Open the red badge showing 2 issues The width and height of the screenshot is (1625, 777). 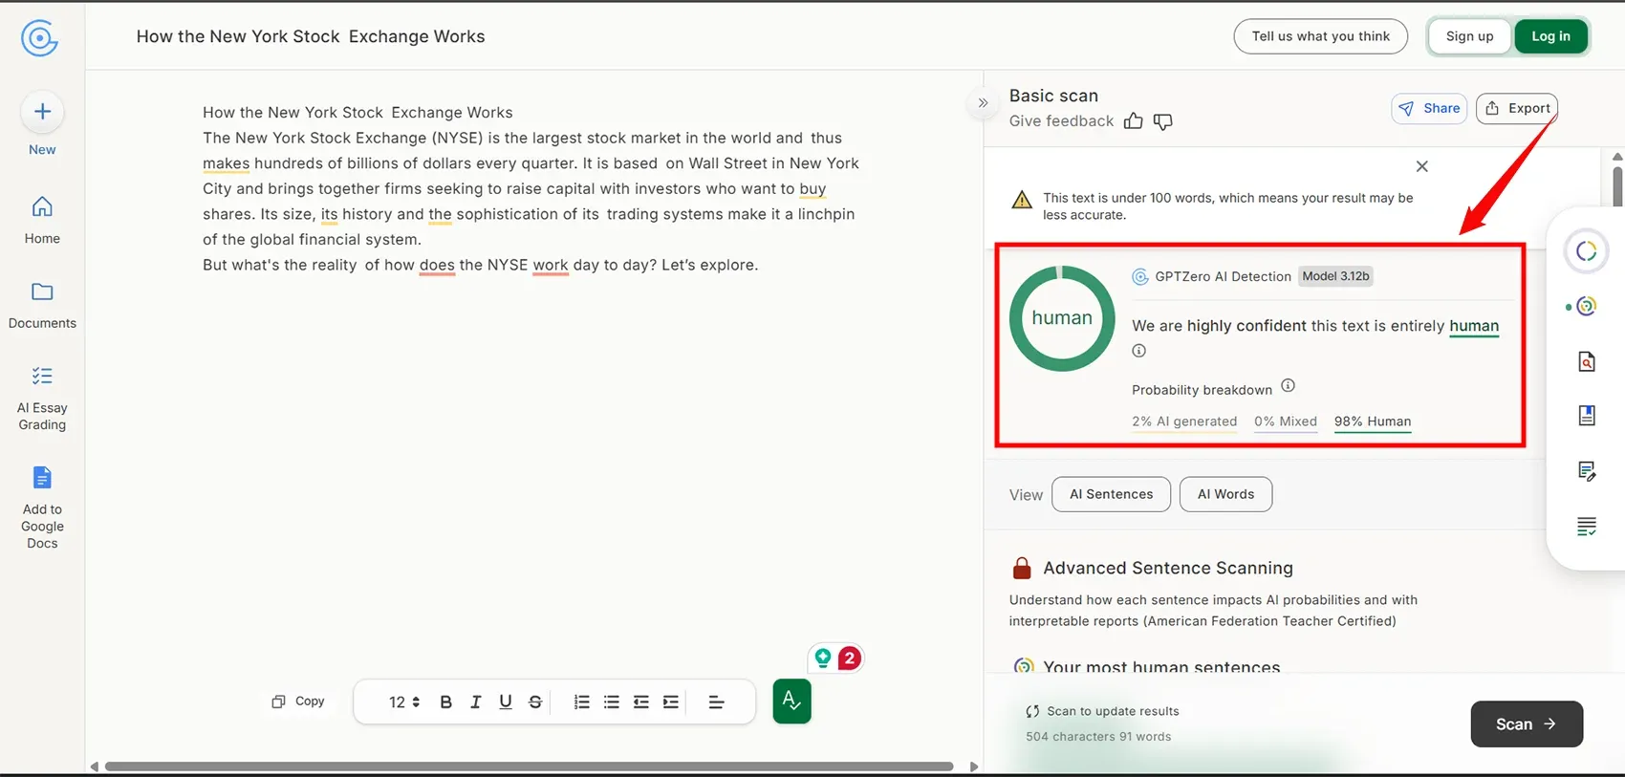click(849, 658)
